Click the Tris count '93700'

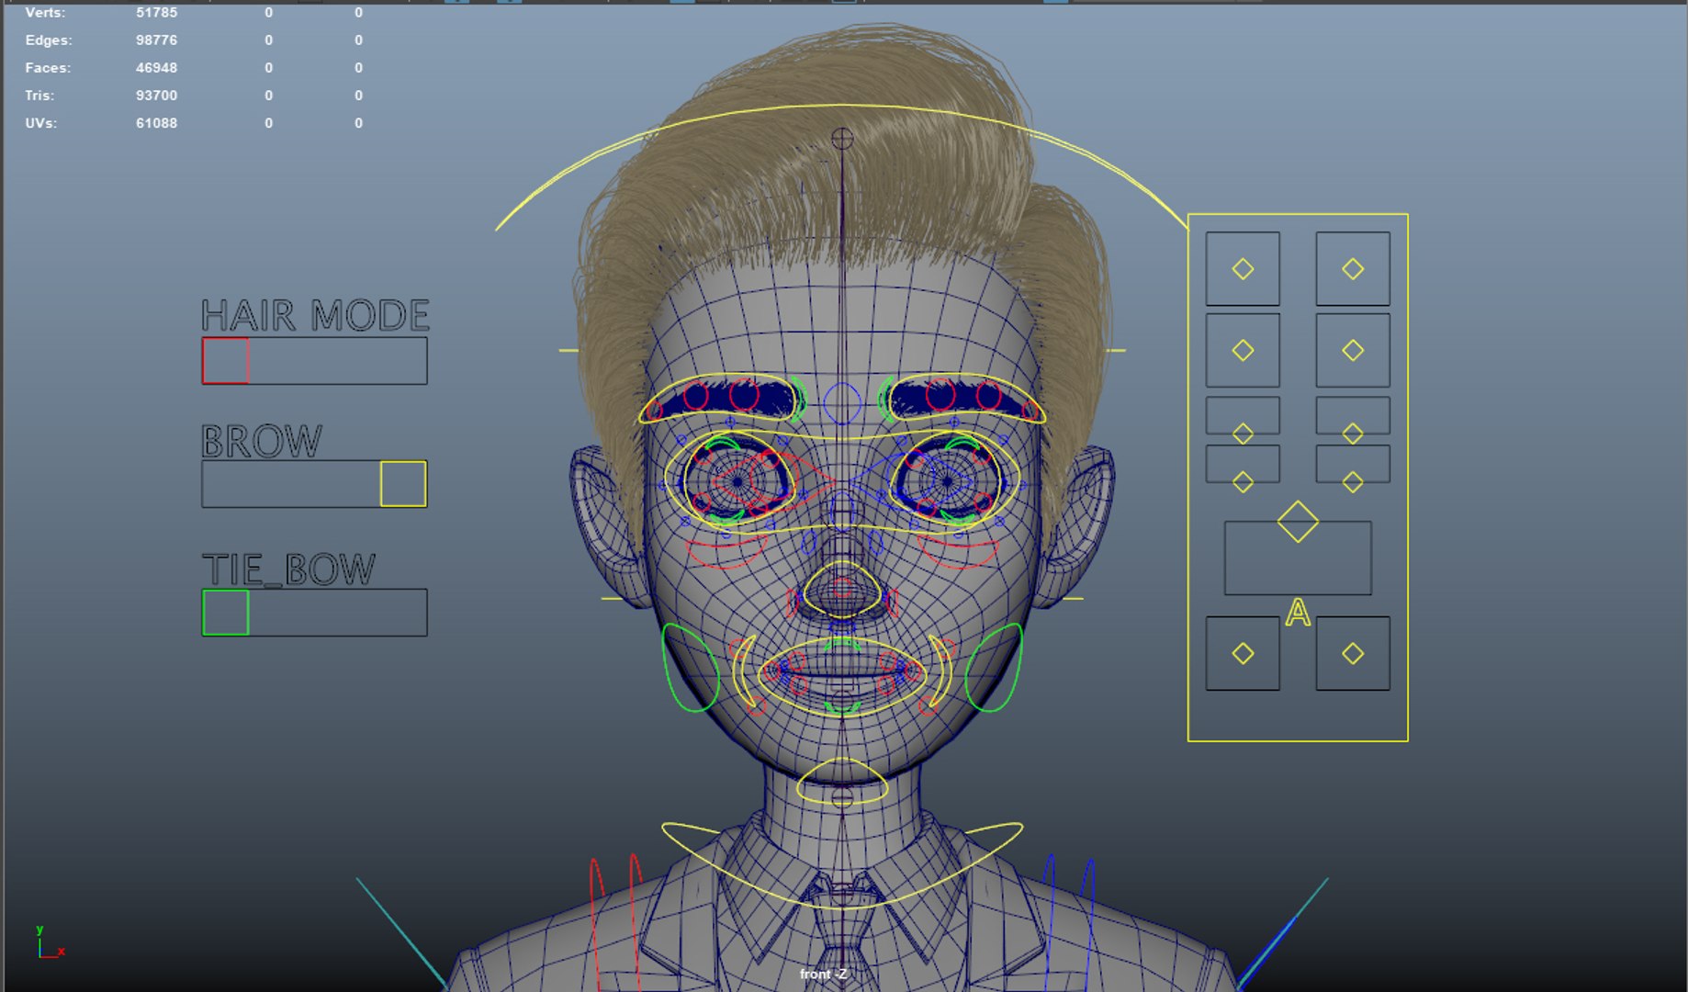click(x=156, y=96)
